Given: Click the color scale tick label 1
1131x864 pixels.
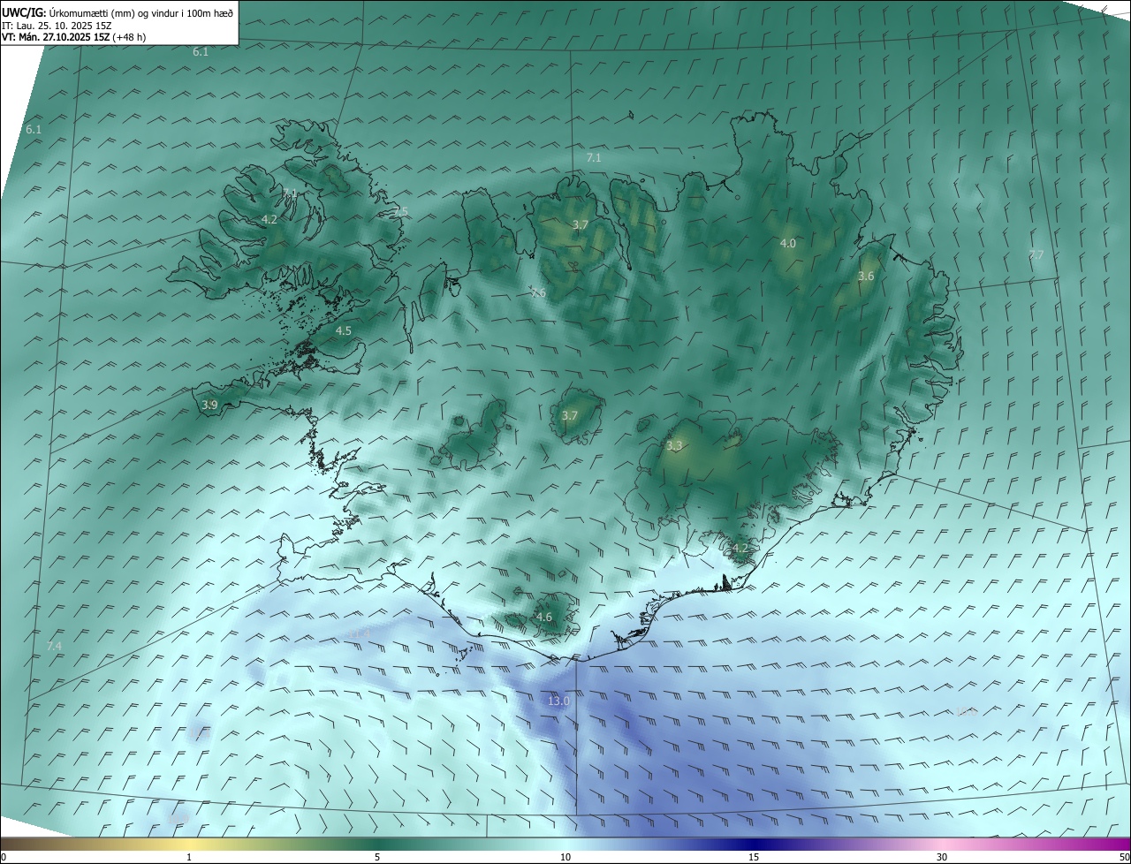Looking at the screenshot, I should point(189,857).
